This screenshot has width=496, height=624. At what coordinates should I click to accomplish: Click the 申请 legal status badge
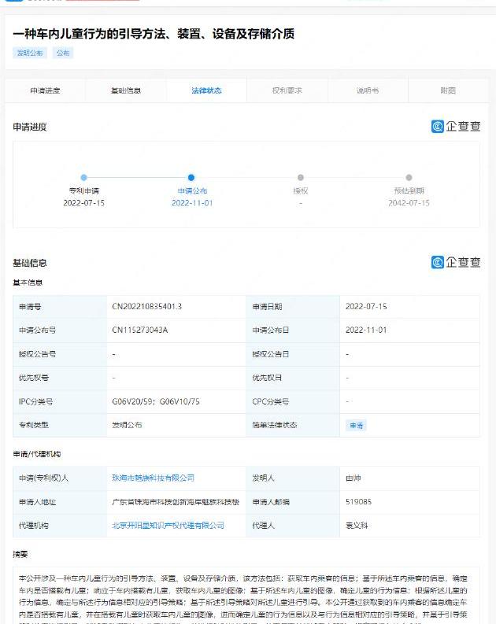pos(357,425)
